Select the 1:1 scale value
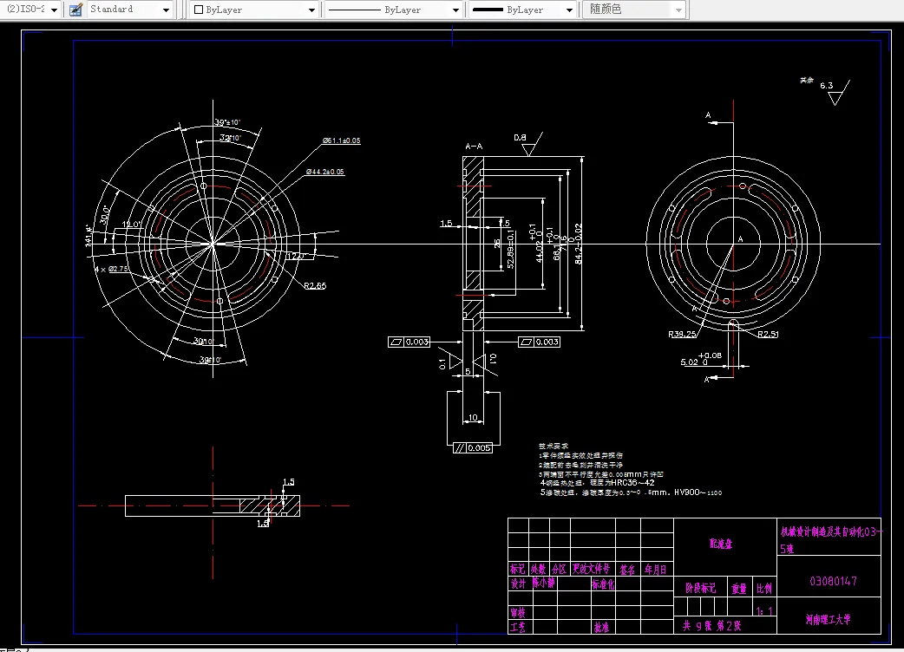This screenshot has height=652, width=904. [764, 610]
